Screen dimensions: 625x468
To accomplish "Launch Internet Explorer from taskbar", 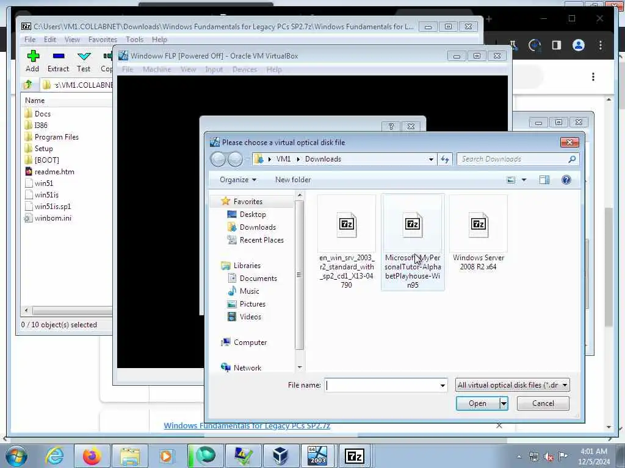I will click(x=54, y=456).
